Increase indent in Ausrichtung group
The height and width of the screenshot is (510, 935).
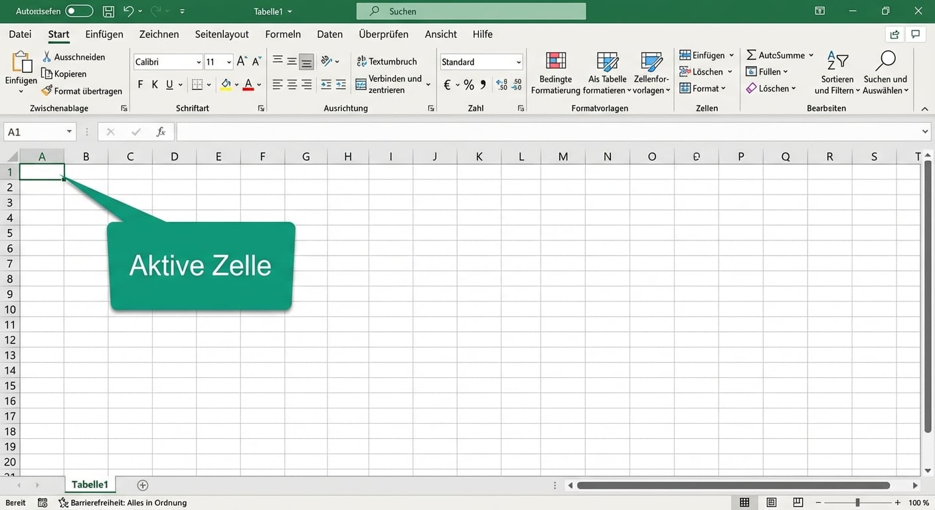point(341,84)
